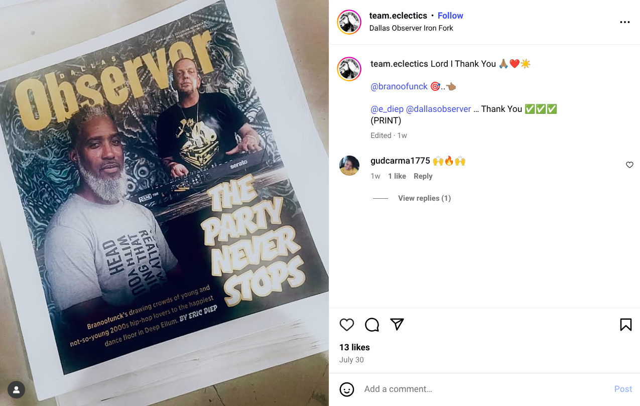640x406 pixels.
Task: Open the three-dot more options menu
Action: (x=625, y=22)
